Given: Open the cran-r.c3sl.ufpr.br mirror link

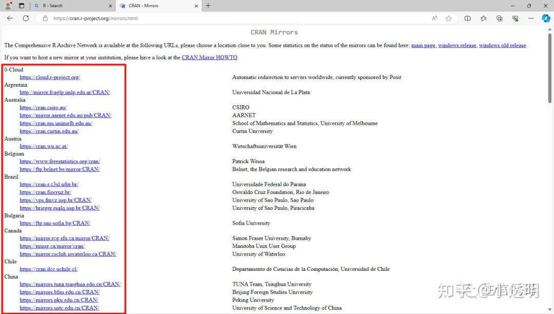Looking at the screenshot, I should (49, 184).
